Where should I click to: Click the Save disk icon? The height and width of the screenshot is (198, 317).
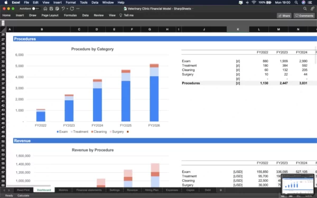pyautogui.click(x=51, y=8)
